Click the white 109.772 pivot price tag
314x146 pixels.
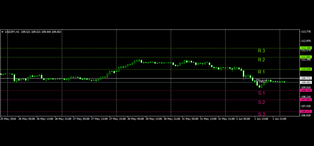point(306,78)
